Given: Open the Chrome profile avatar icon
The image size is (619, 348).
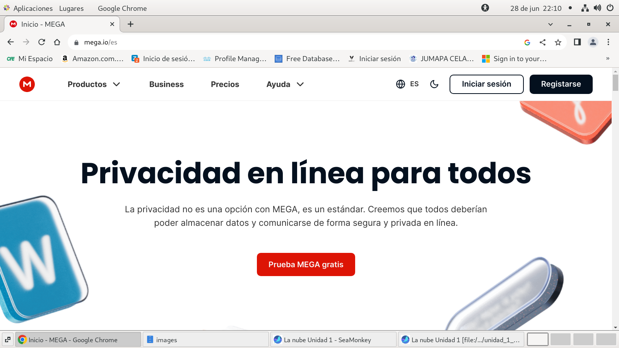Looking at the screenshot, I should tap(593, 42).
